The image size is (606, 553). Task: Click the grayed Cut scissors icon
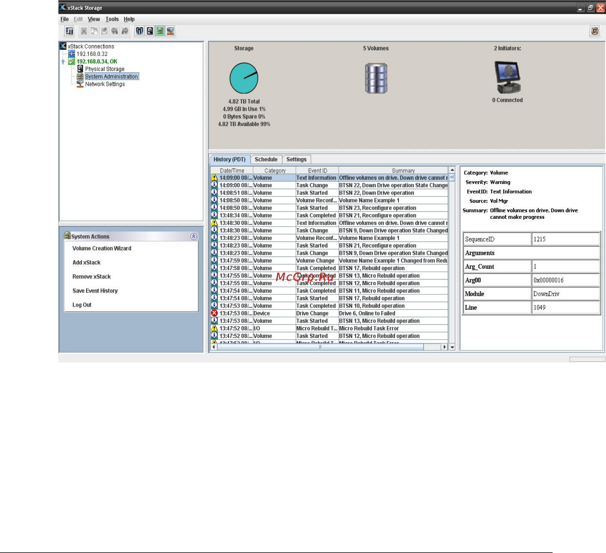(x=84, y=31)
